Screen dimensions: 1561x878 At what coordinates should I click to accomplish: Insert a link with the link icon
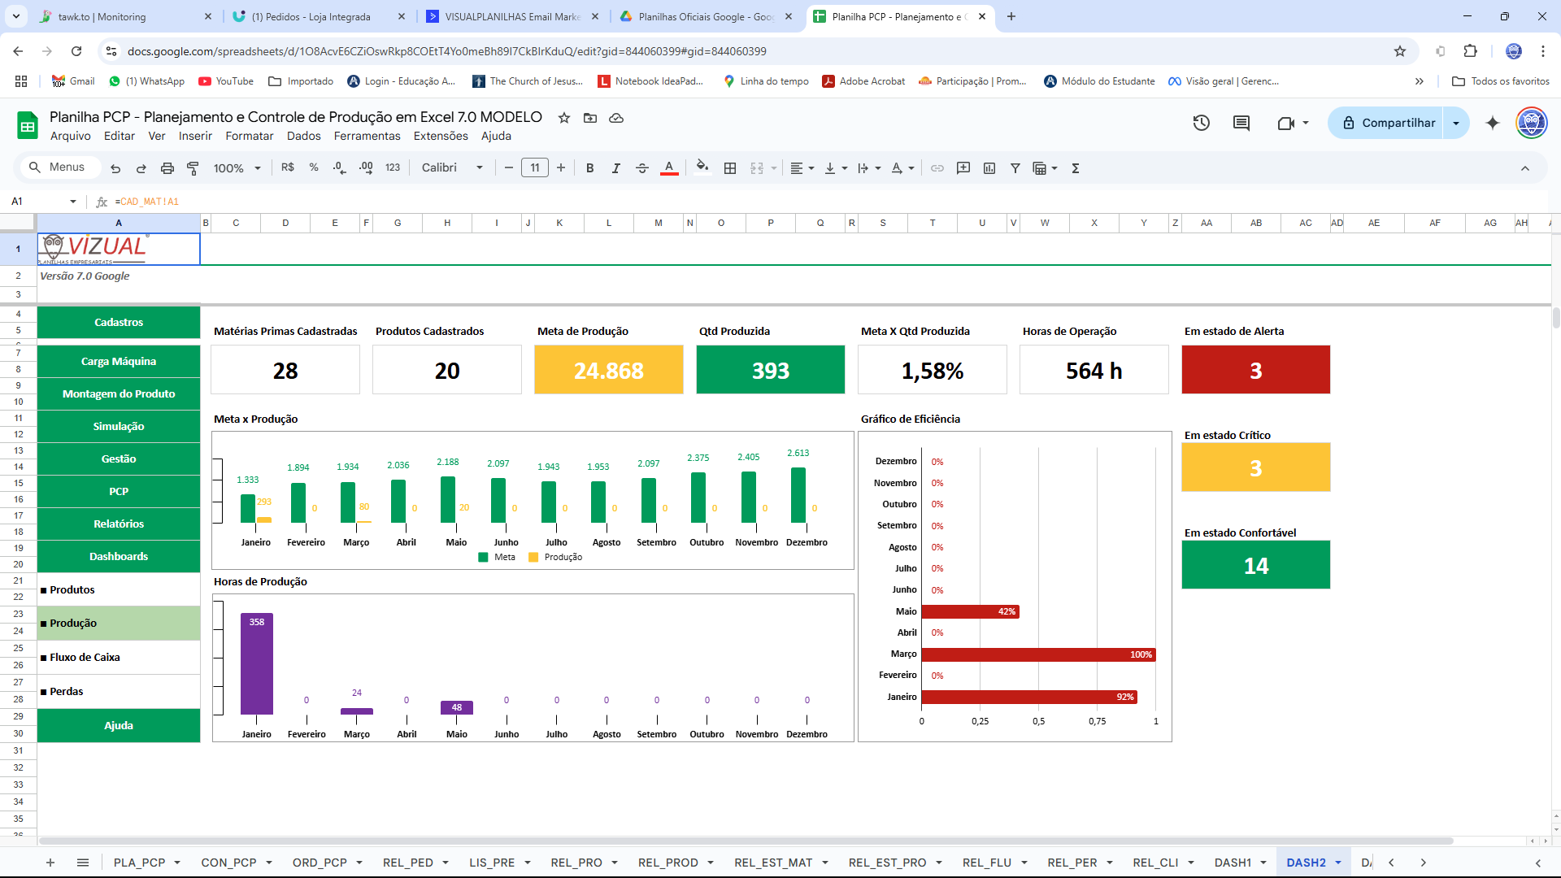click(x=937, y=168)
